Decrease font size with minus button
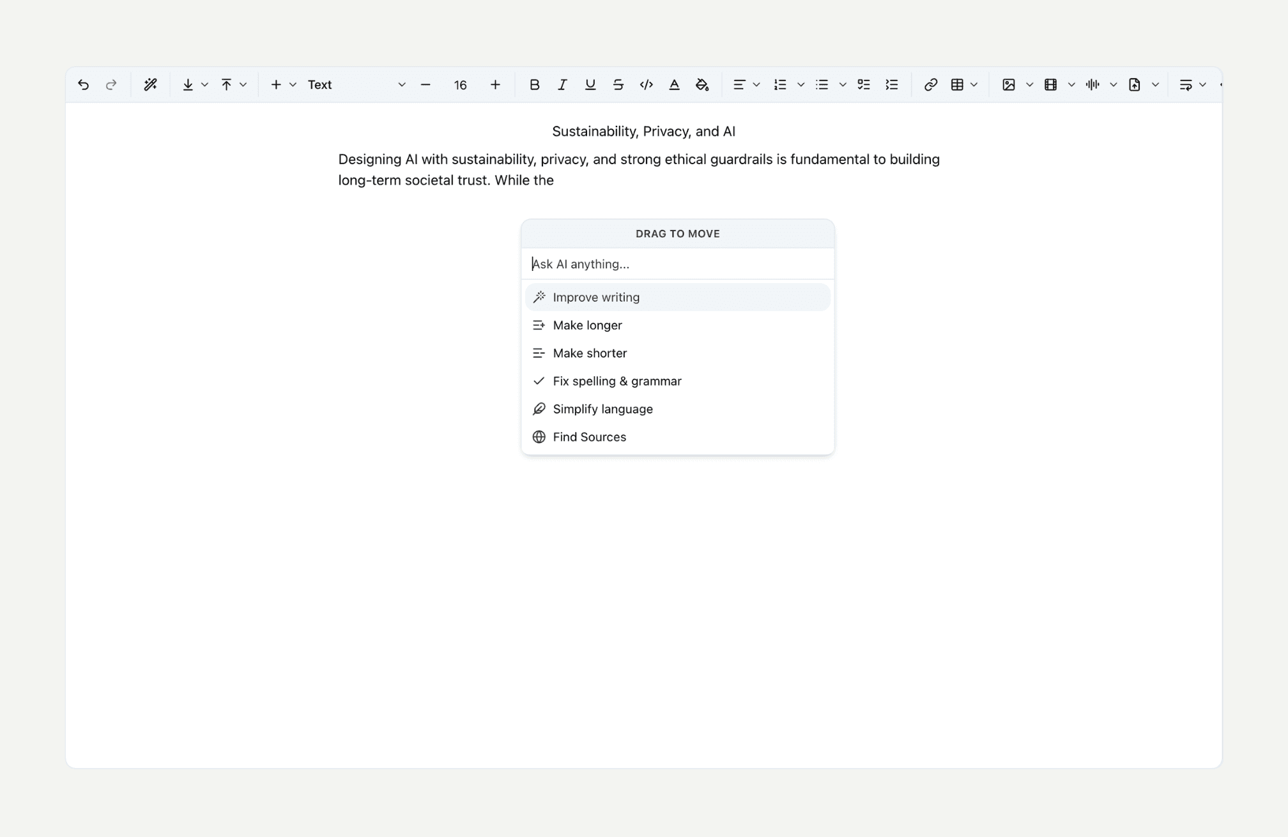This screenshot has height=837, width=1288. coord(425,85)
